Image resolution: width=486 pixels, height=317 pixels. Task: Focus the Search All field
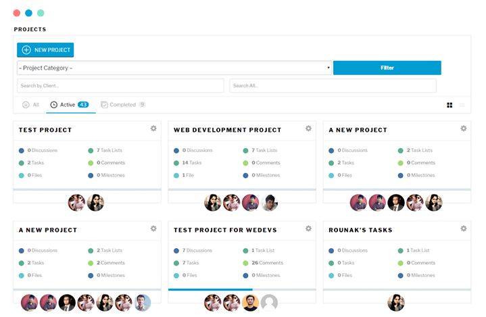point(333,86)
